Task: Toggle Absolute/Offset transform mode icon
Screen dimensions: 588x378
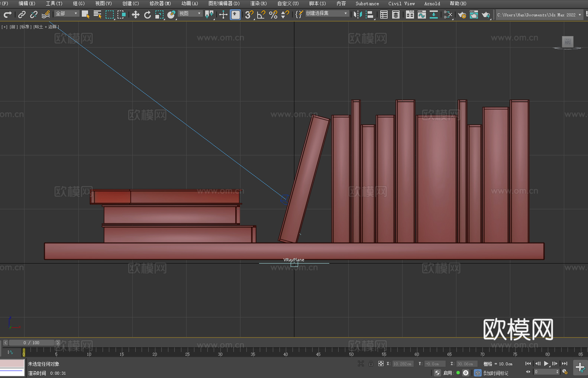Action: coord(381,364)
